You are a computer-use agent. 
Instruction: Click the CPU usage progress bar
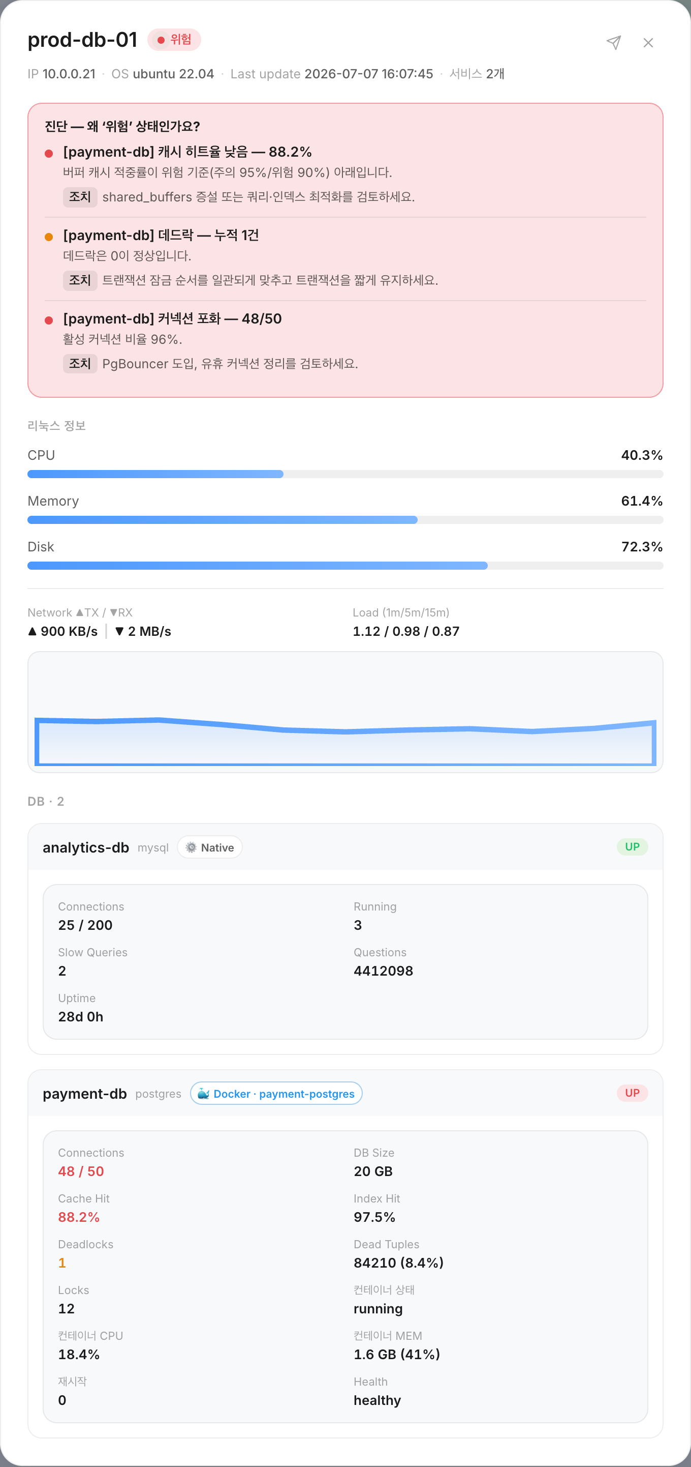pyautogui.click(x=345, y=475)
